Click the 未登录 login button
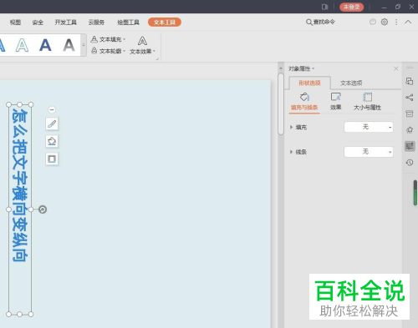 tap(352, 7)
